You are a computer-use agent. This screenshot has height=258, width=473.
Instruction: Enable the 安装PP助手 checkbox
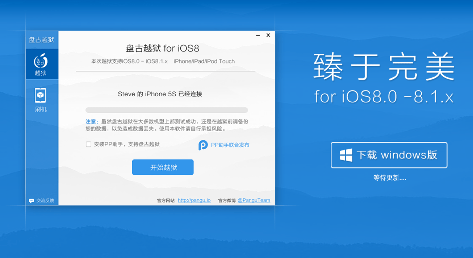click(x=89, y=144)
